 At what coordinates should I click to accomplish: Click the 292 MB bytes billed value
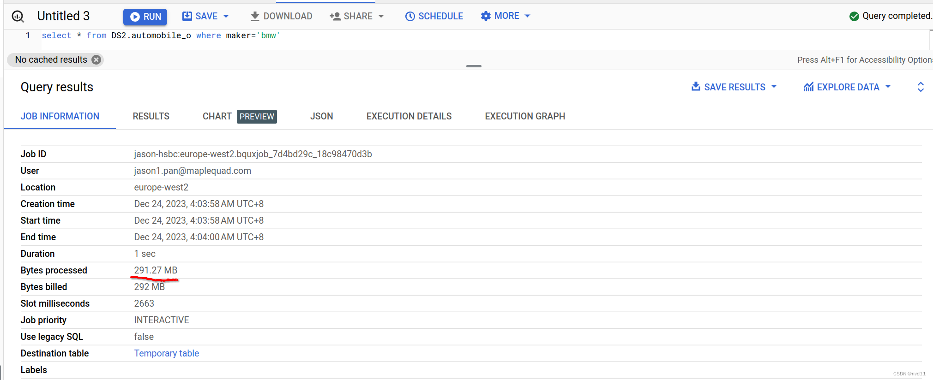tap(149, 287)
